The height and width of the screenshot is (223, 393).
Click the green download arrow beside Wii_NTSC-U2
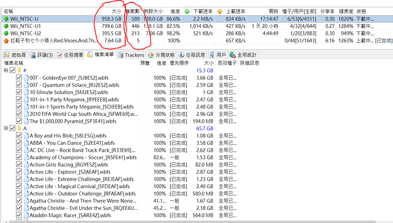click(x=6, y=33)
